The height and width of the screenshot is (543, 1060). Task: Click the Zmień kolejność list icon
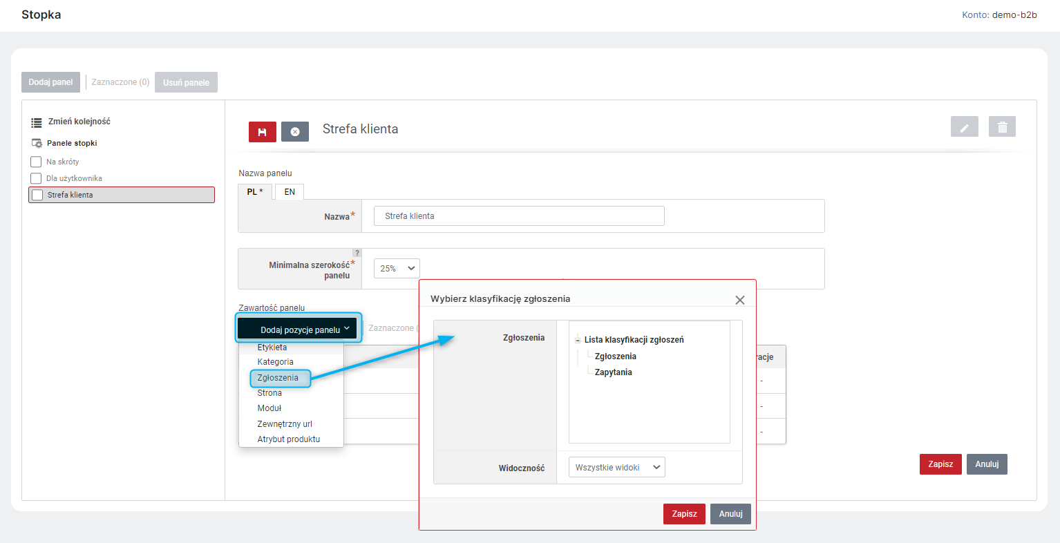click(37, 122)
